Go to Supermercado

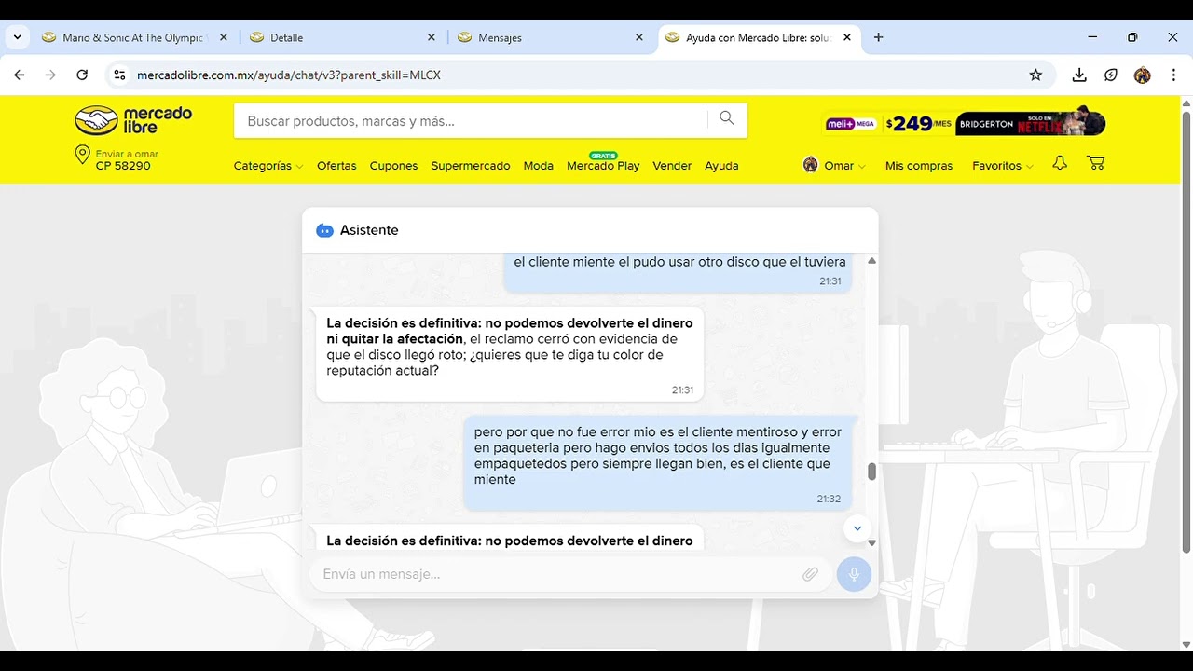[470, 165]
